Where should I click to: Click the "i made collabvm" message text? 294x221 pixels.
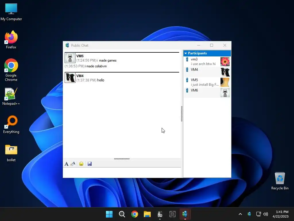click(x=96, y=66)
